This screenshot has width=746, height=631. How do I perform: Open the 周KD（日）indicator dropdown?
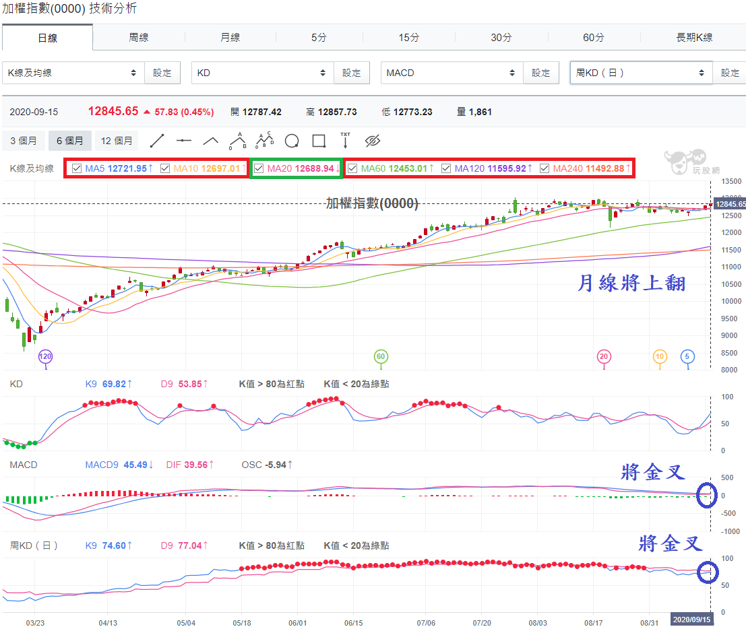coord(641,73)
